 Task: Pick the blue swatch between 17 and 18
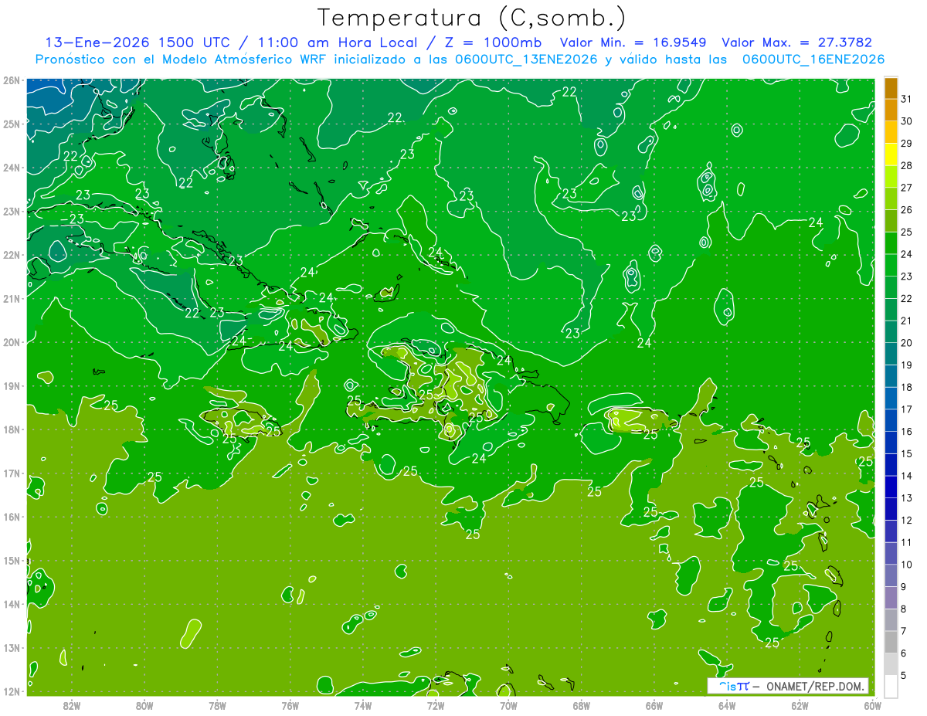(891, 399)
